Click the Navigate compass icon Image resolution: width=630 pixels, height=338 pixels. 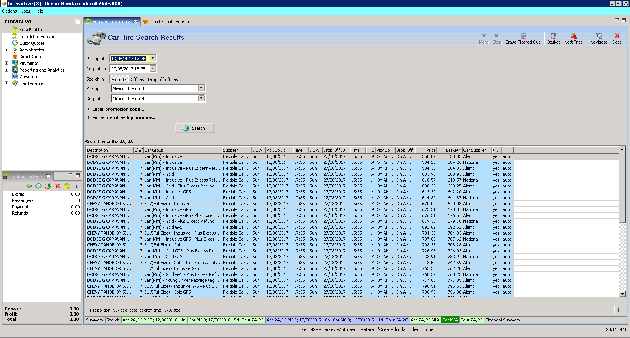pos(598,36)
